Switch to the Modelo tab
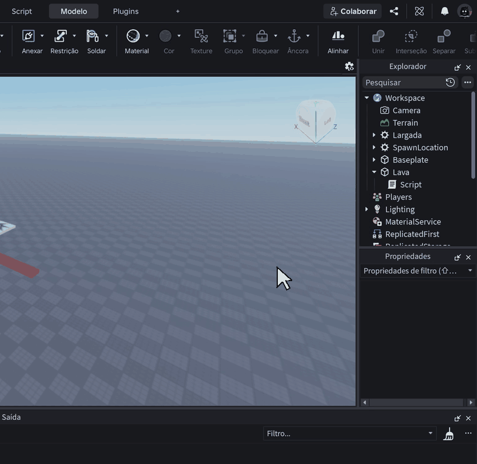The height and width of the screenshot is (464, 477). pos(73,11)
